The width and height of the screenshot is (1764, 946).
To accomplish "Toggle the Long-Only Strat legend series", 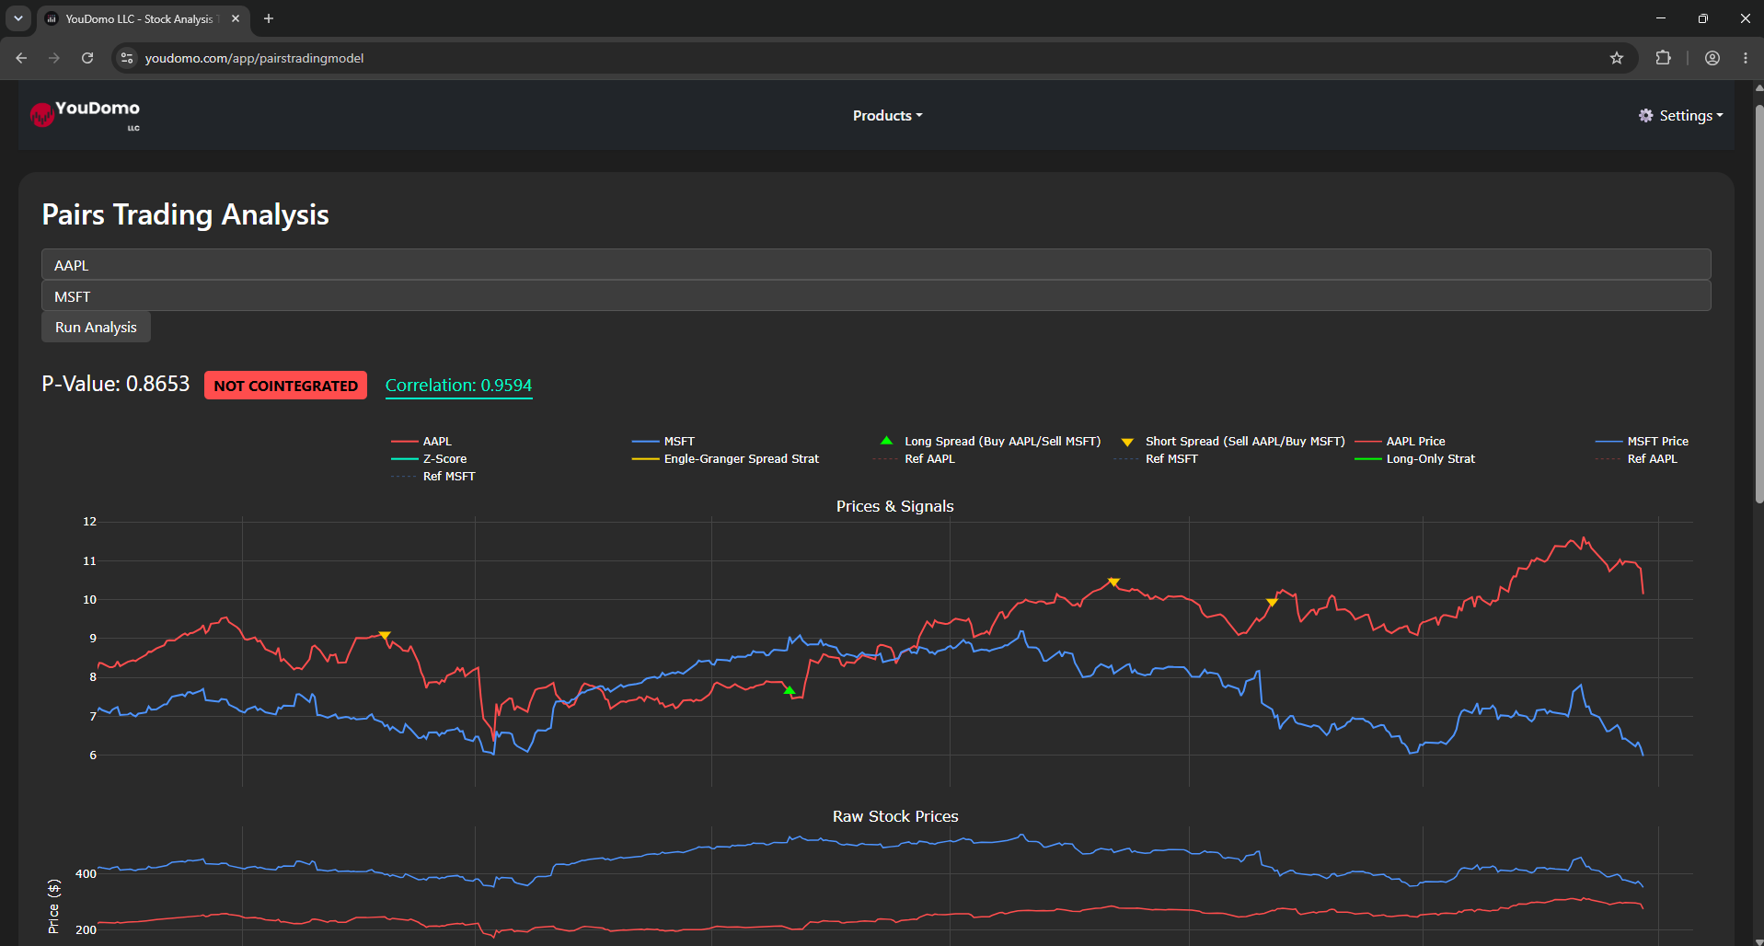I will (x=1414, y=459).
